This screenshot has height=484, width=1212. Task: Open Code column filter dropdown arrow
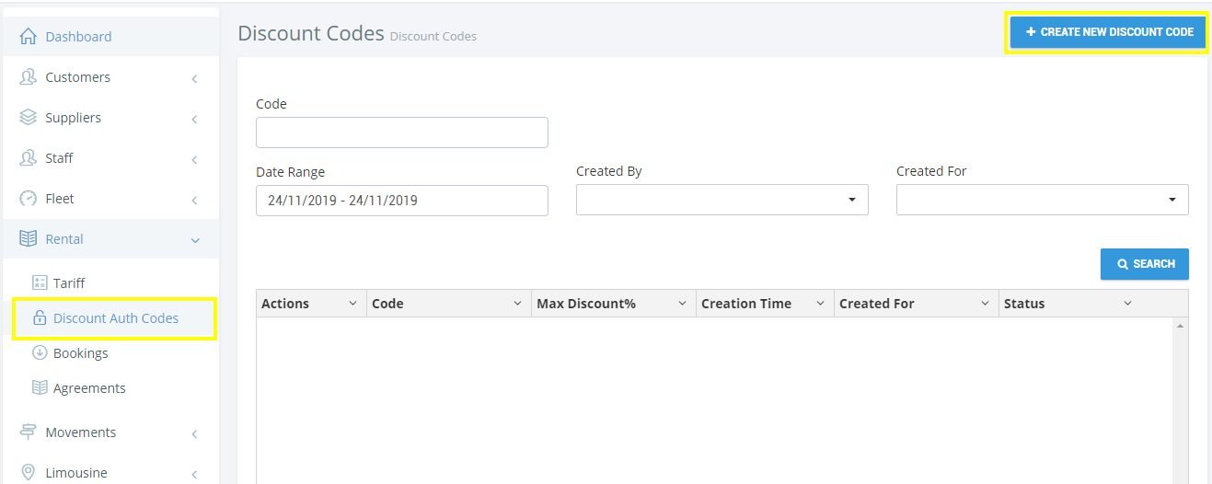(516, 304)
